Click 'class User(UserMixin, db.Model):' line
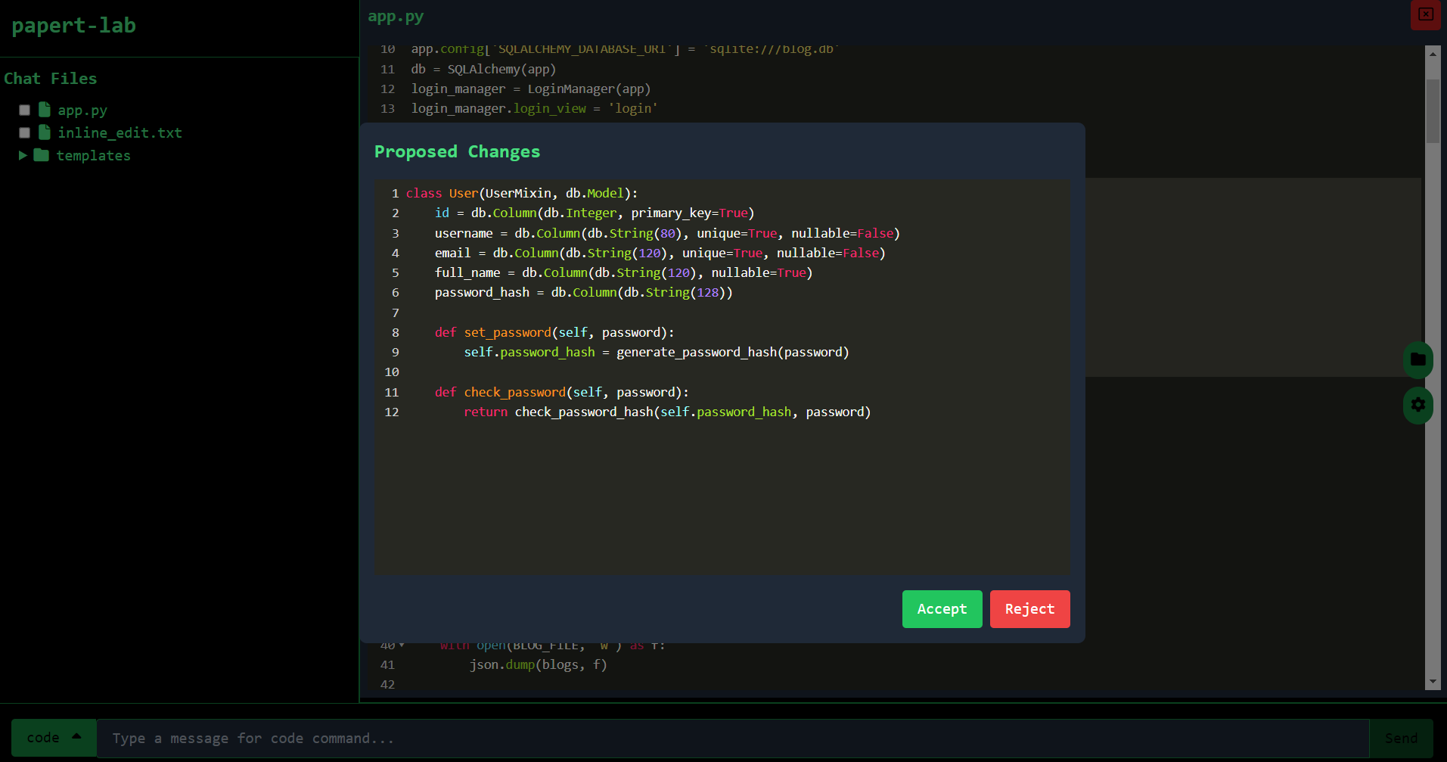Viewport: 1447px width, 762px height. [522, 193]
